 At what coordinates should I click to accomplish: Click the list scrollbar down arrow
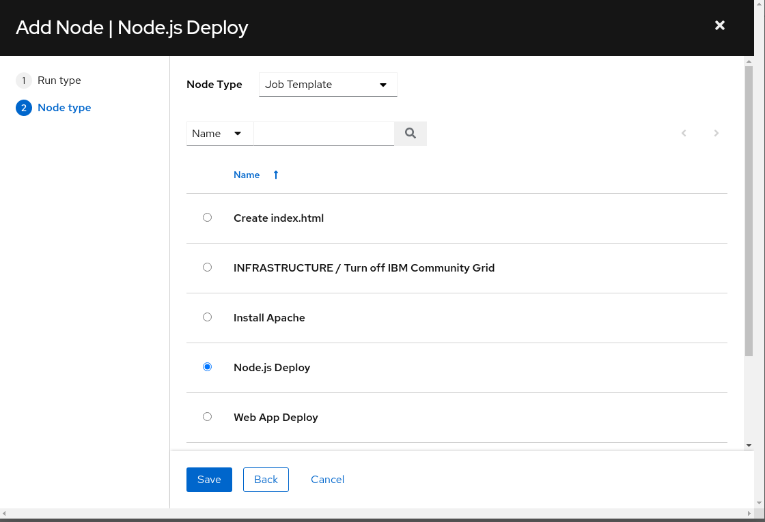click(x=749, y=446)
